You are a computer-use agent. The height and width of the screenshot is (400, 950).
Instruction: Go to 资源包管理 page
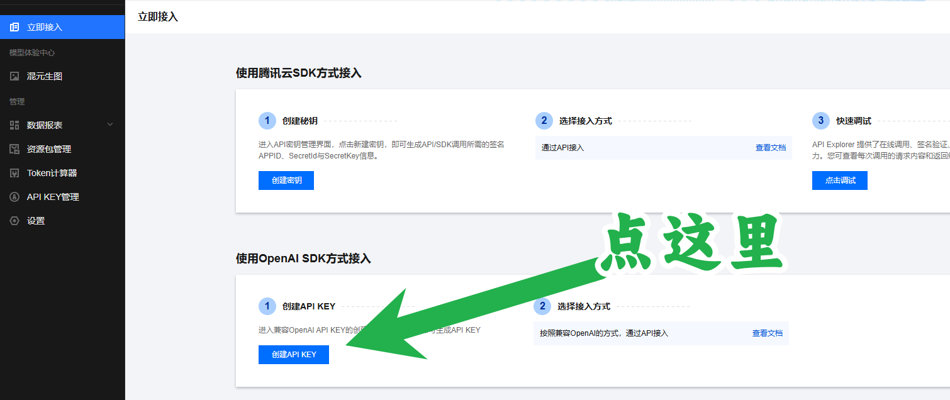[x=62, y=149]
